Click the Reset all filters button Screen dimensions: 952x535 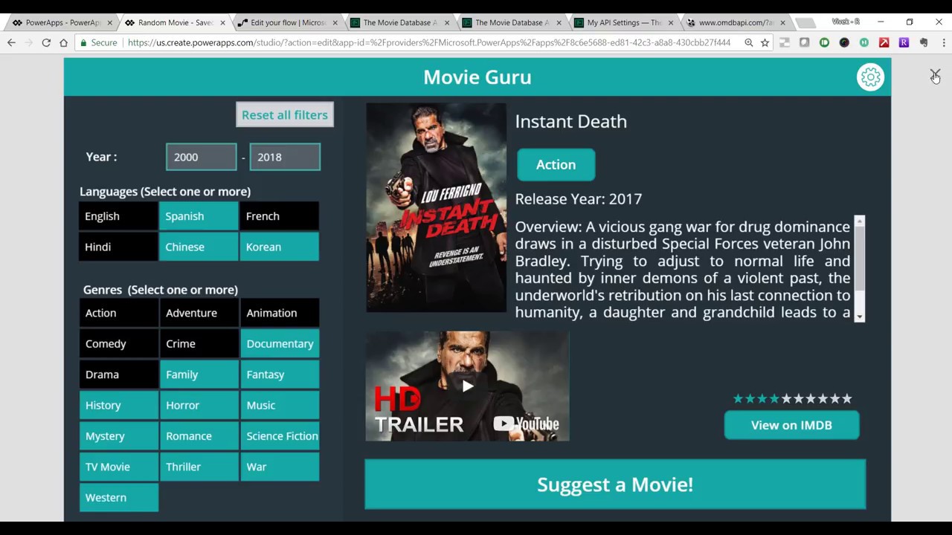click(285, 115)
